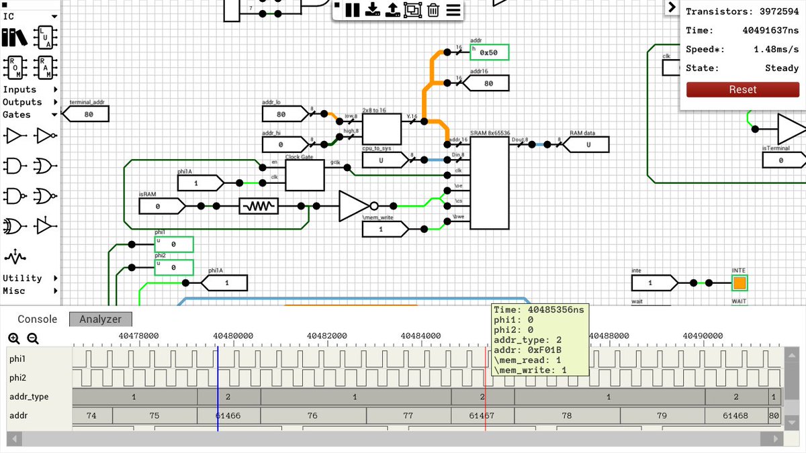The width and height of the screenshot is (806, 453).
Task: Select the resistor component after isRAM
Action: point(259,206)
